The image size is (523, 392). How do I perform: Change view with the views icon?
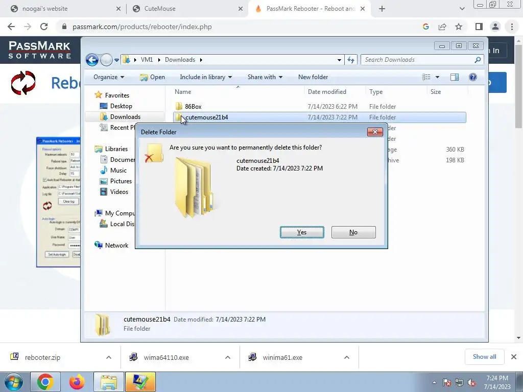[x=426, y=77]
